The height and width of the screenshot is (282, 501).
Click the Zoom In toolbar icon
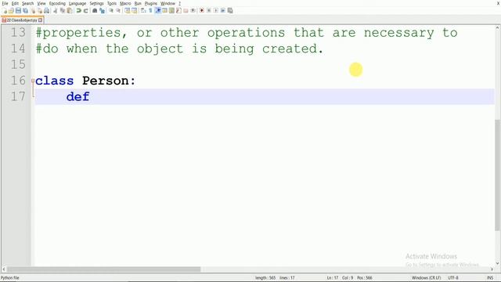(111, 10)
